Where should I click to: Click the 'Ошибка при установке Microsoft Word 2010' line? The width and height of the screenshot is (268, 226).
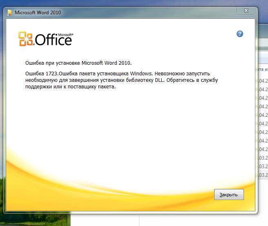tap(78, 63)
